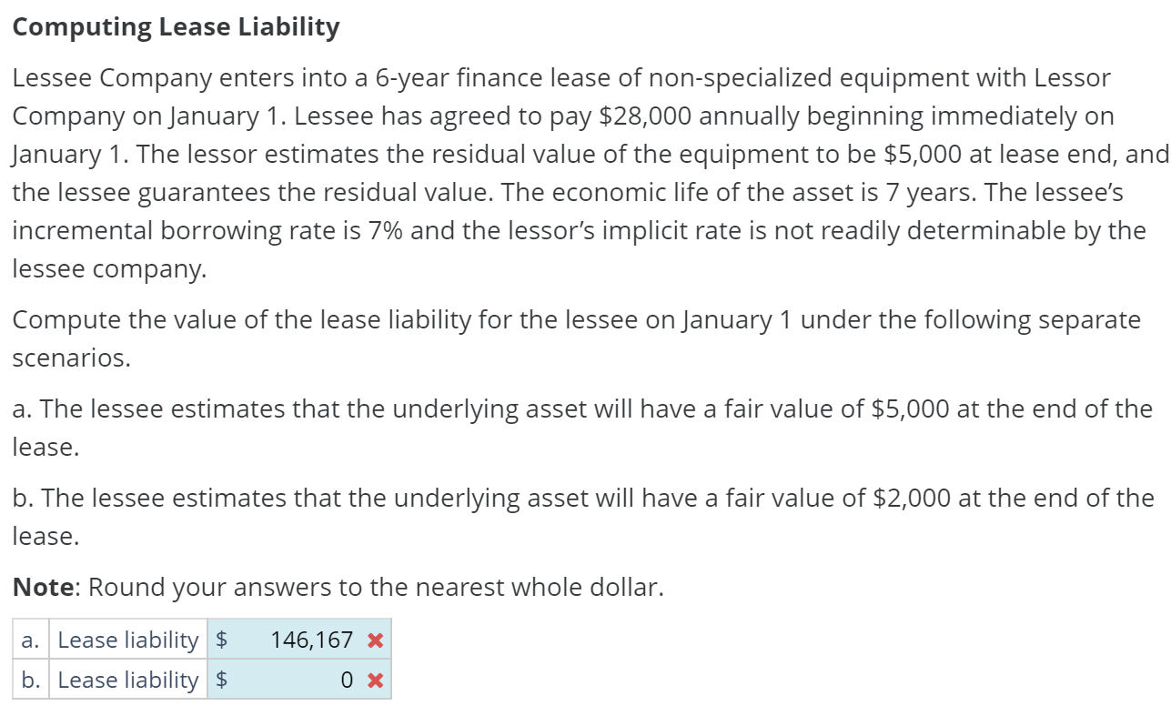Image resolution: width=1171 pixels, height=716 pixels.
Task: Click the dollar sign symbol in row b
Action: pyautogui.click(x=220, y=680)
